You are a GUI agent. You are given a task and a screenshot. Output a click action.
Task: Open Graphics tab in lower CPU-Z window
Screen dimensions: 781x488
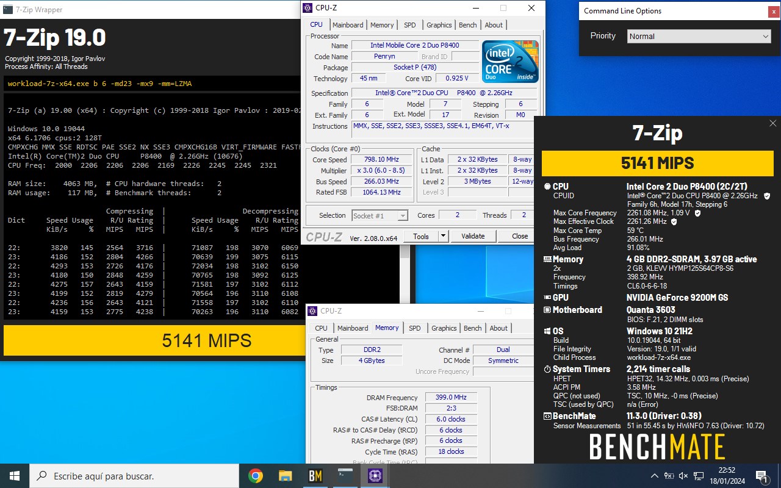(444, 328)
